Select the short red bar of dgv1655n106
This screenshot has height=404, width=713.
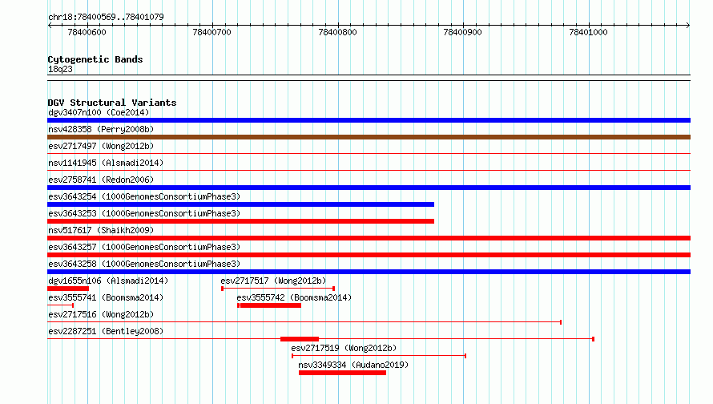(68, 289)
